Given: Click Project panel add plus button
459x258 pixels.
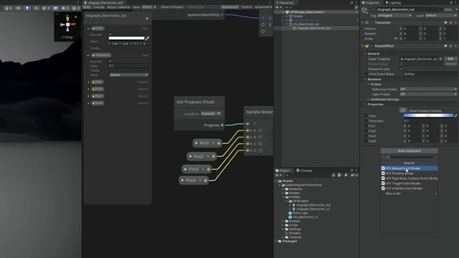Looking at the screenshot, I should 278,175.
